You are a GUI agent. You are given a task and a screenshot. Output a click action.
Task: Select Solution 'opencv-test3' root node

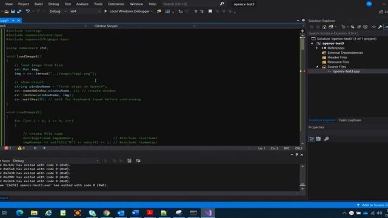point(347,39)
